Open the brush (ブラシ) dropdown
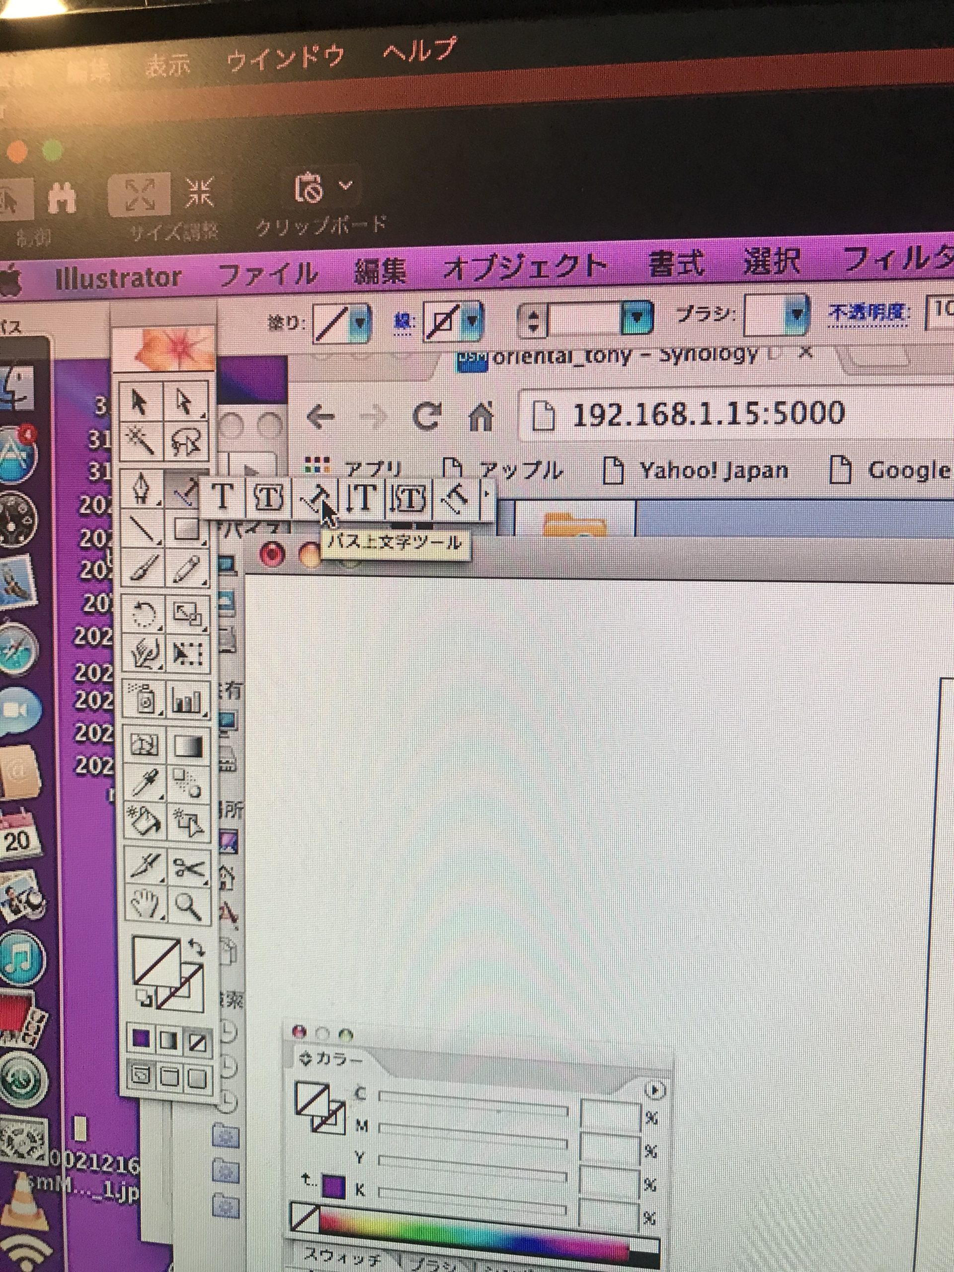954x1272 pixels. [x=796, y=315]
